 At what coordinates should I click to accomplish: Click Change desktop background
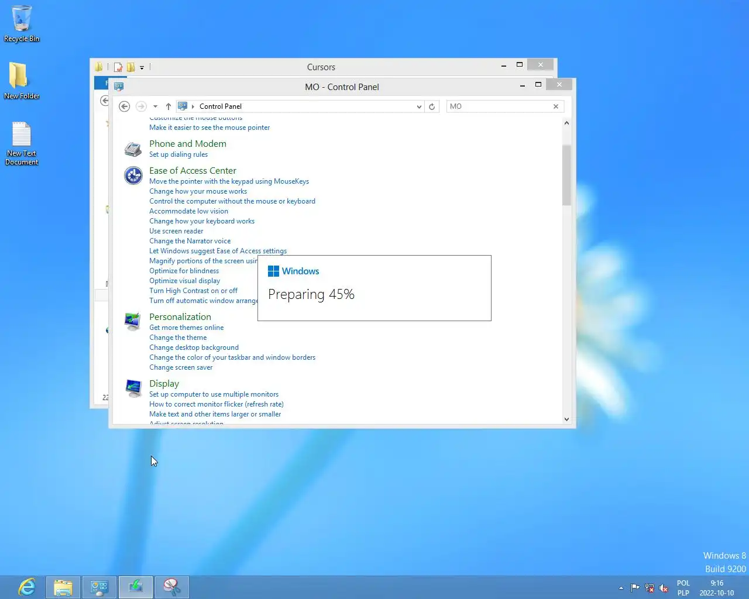click(194, 347)
